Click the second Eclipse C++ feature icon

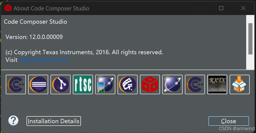point(195,84)
